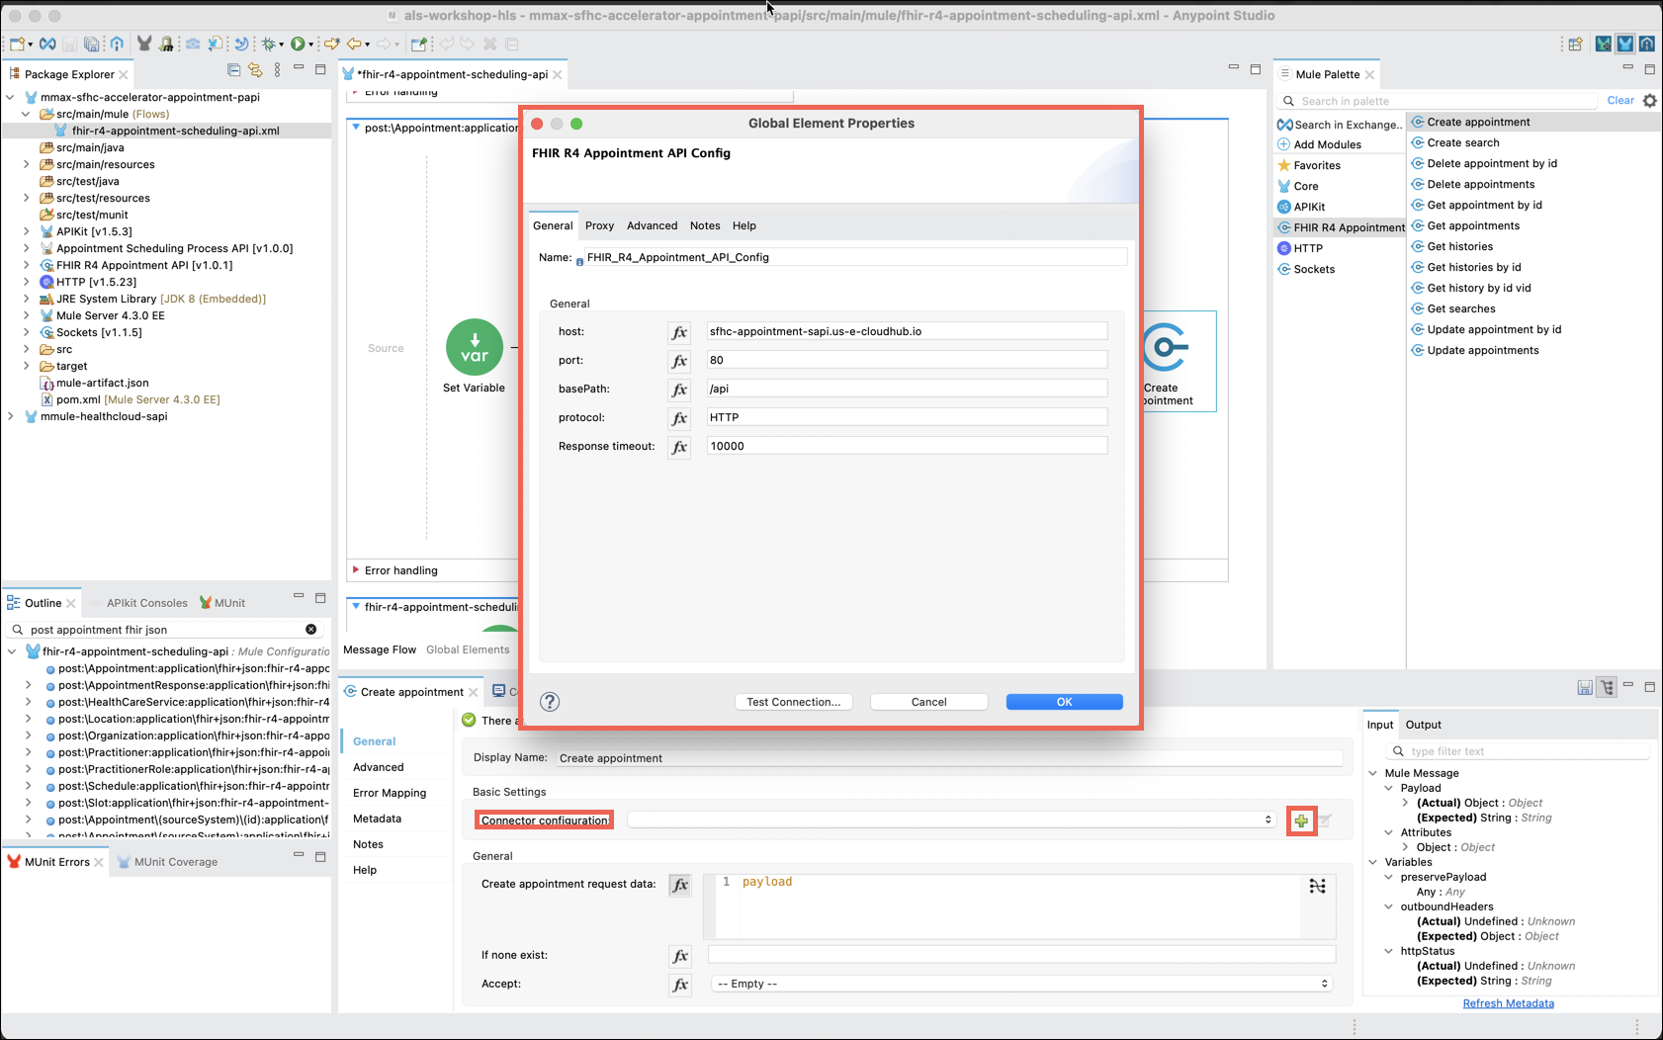
Task: Select Error Mapping in Create appointment properties
Action: [x=390, y=793]
